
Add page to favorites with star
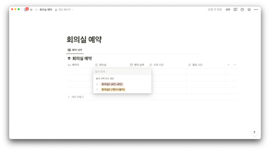tap(249, 9)
